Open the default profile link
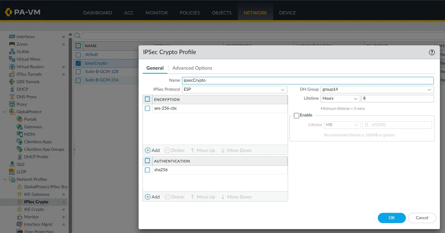The width and height of the screenshot is (445, 233). coord(92,55)
